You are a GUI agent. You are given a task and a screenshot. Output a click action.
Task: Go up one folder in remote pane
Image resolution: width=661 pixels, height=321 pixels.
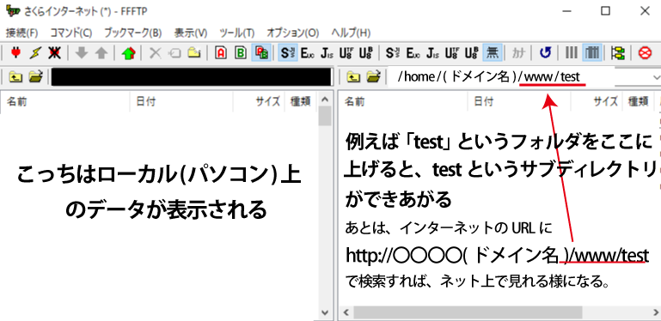(x=353, y=77)
